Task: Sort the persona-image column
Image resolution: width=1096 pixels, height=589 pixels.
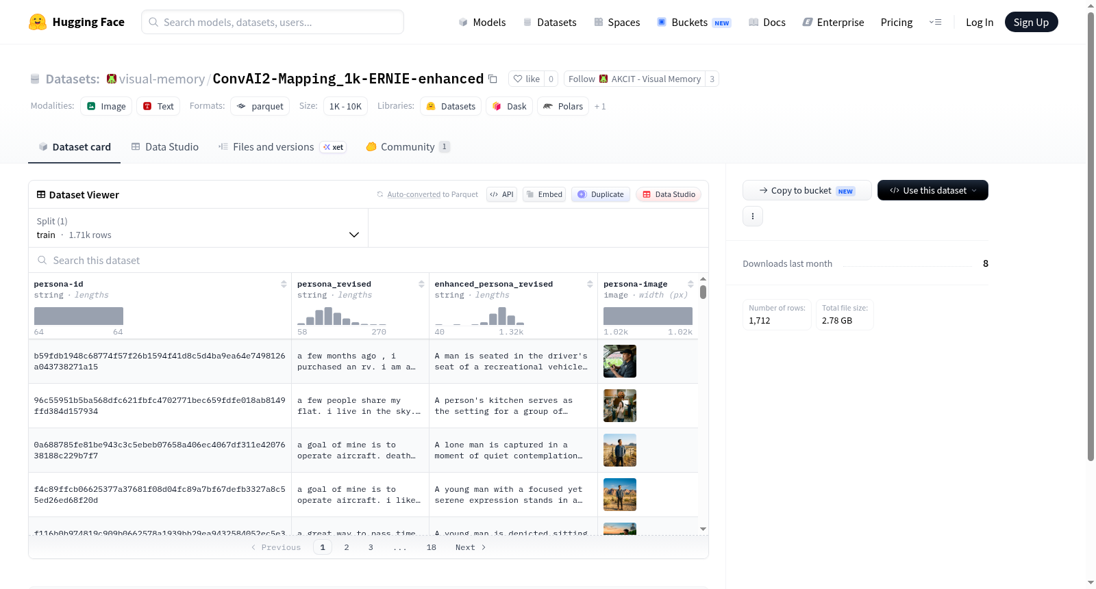Action: click(690, 284)
